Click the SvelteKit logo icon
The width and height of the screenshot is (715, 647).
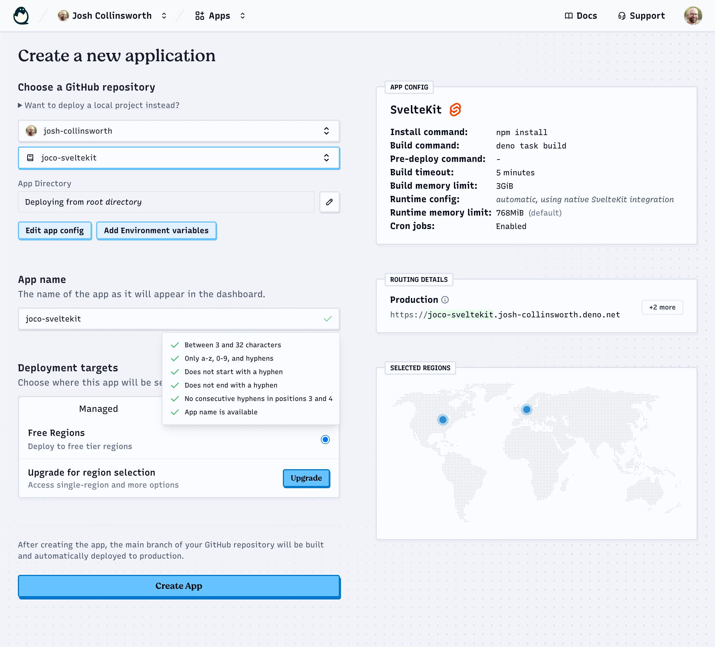455,110
